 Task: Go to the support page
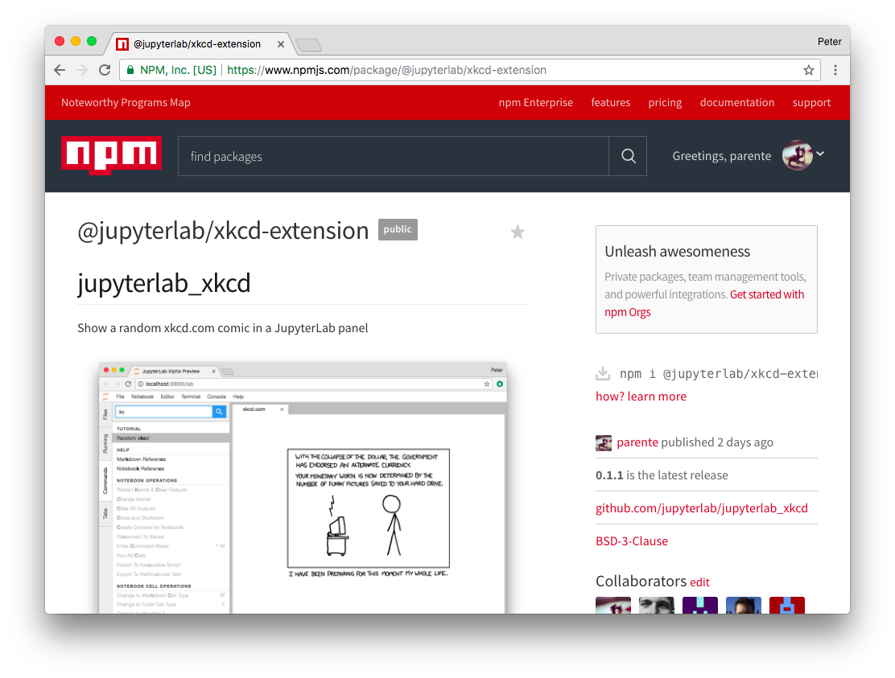pyautogui.click(x=811, y=103)
